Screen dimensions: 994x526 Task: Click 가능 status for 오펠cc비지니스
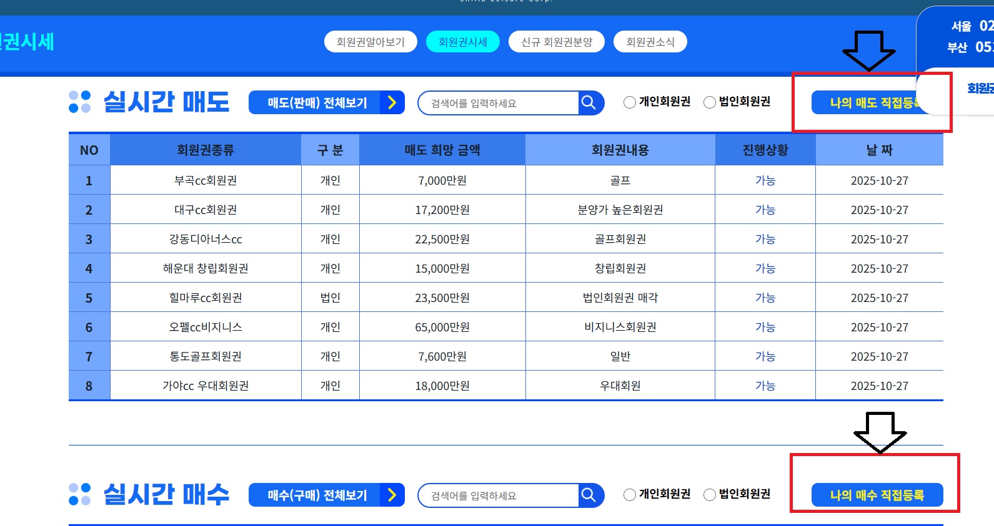[765, 327]
